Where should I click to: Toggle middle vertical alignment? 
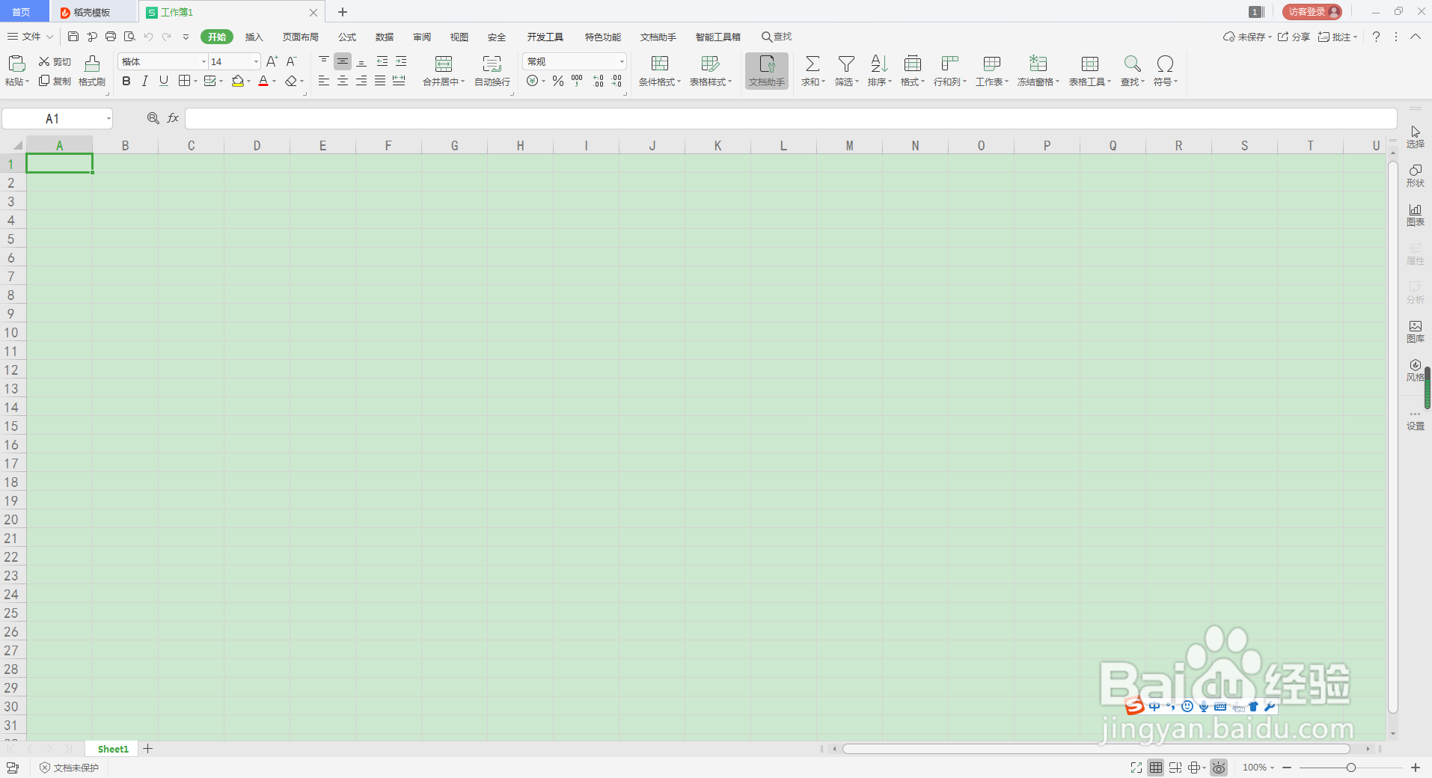(343, 61)
